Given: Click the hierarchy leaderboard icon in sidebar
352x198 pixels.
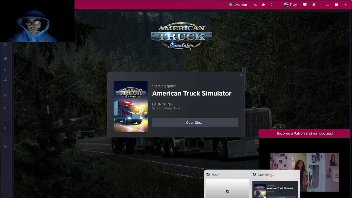Looking at the screenshot, I should coord(5,80).
